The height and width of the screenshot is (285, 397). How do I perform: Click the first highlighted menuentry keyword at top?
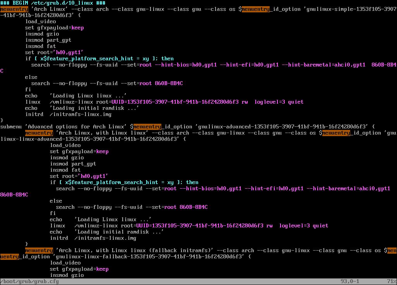point(14,9)
